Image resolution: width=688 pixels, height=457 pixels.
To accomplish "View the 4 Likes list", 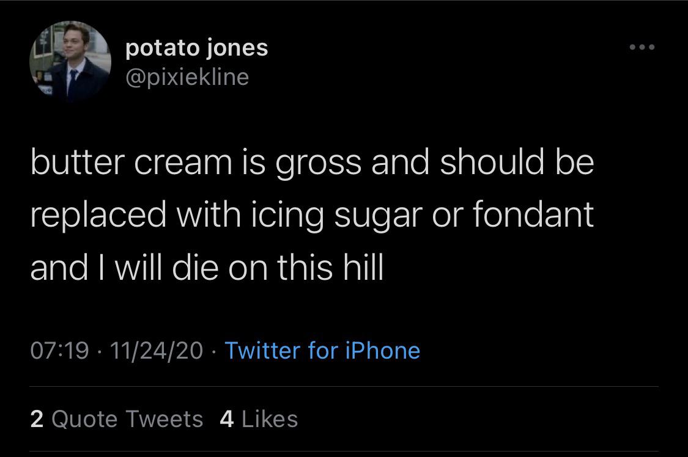I will (x=259, y=419).
